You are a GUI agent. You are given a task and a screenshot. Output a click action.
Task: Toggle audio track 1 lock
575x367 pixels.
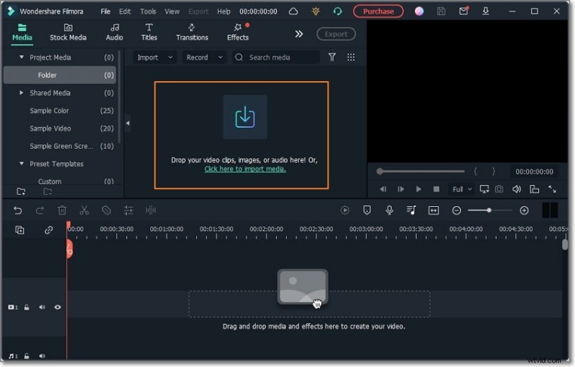click(x=27, y=356)
